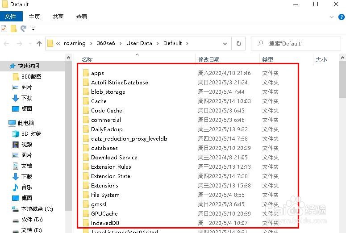Click the undo quick access icon
Viewport: 346px width, 233px height.
23,29
